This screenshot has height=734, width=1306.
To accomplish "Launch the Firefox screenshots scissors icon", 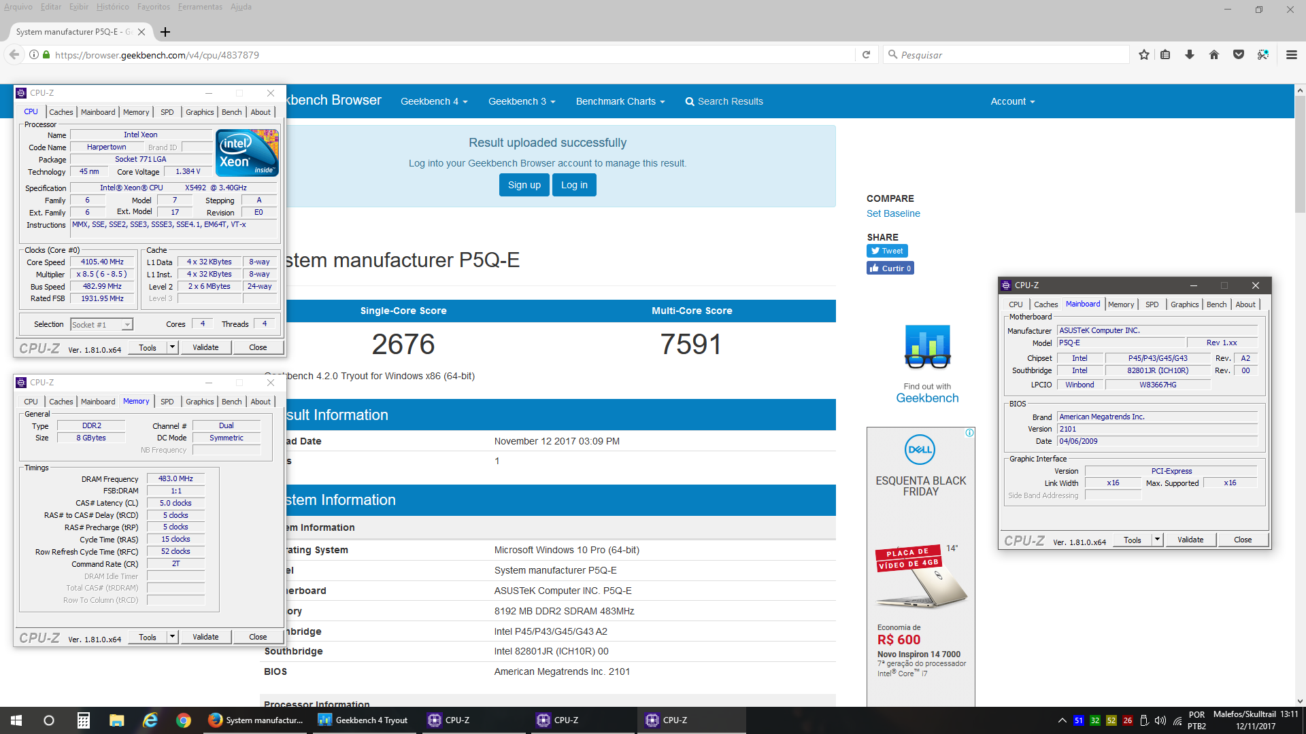I will [x=1263, y=54].
